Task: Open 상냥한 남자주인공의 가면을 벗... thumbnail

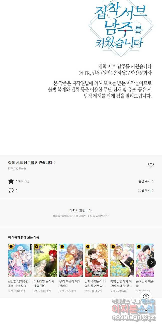Action: pos(20,260)
